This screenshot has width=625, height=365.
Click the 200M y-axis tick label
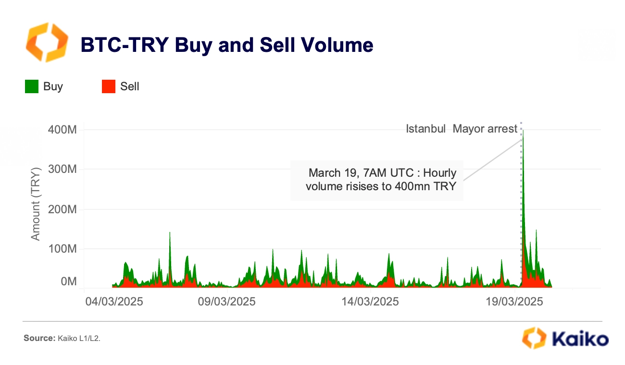[x=62, y=209]
